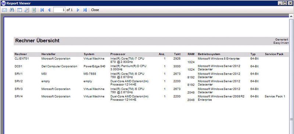Click the PowerEdge 840 system cell

tap(94, 66)
